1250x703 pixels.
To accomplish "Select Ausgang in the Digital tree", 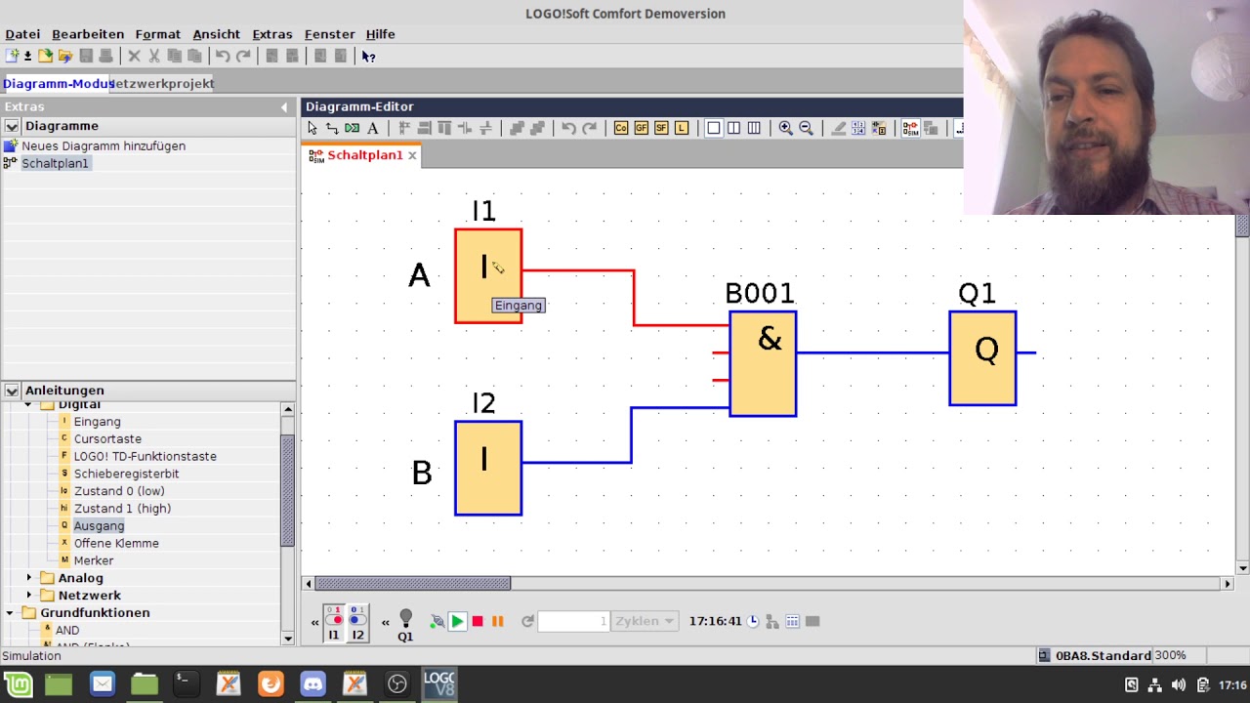I will (99, 526).
